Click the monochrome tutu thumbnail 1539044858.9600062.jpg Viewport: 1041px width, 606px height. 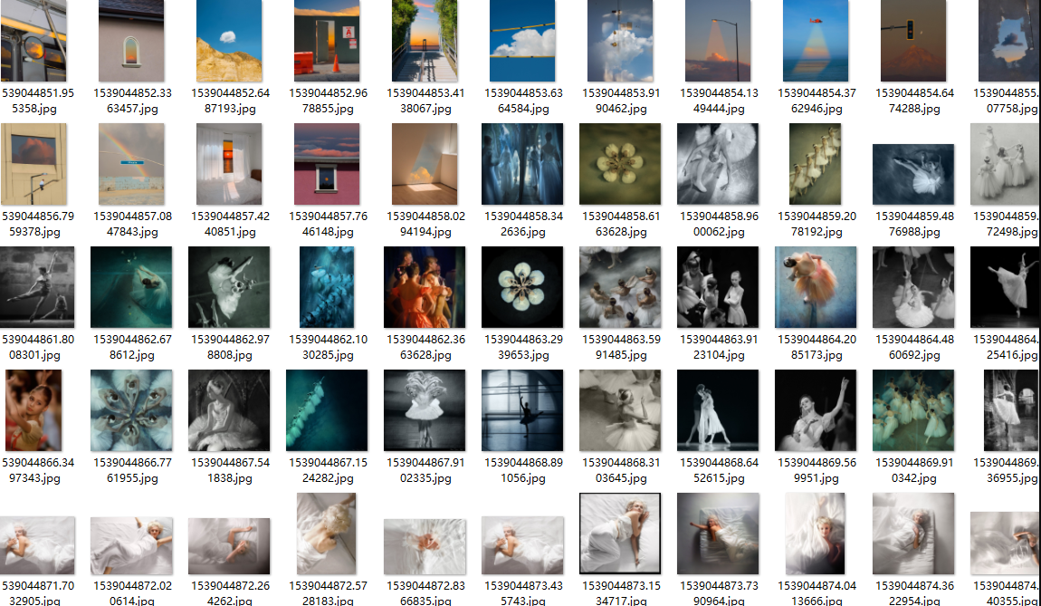pos(718,164)
